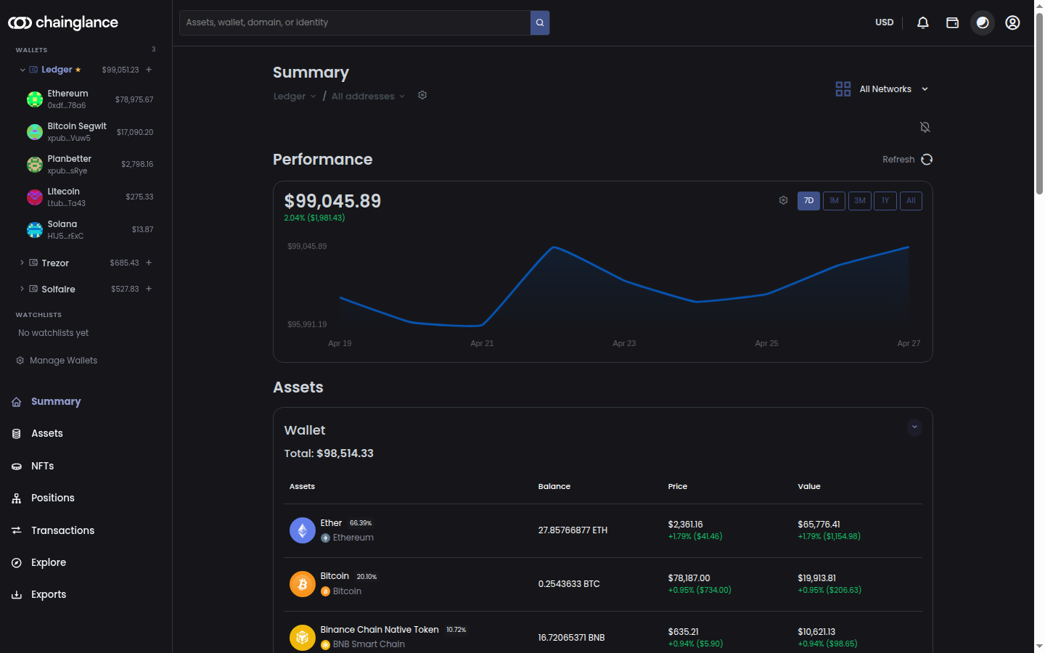Click Ether balance 27.85766877 ETH

pos(573,530)
